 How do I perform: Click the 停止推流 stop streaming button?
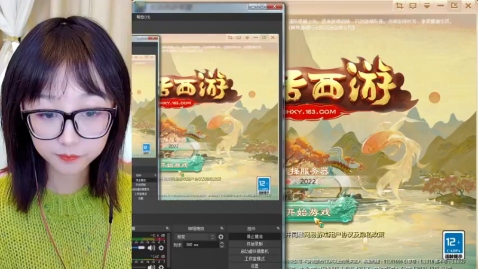click(x=255, y=237)
